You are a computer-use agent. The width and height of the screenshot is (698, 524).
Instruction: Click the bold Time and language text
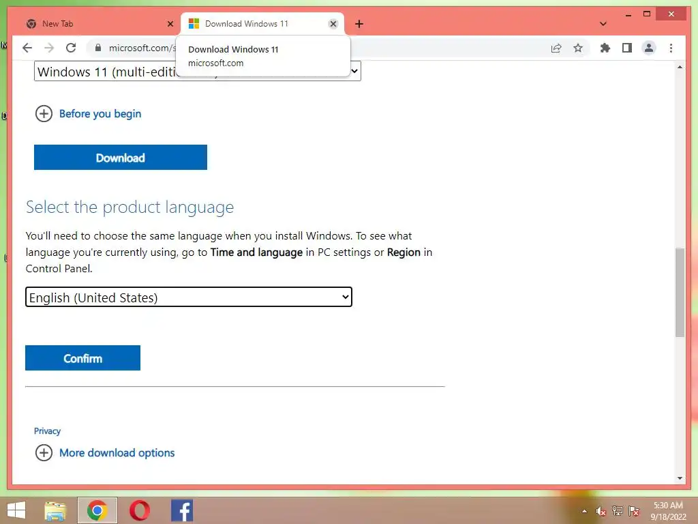[x=256, y=252]
